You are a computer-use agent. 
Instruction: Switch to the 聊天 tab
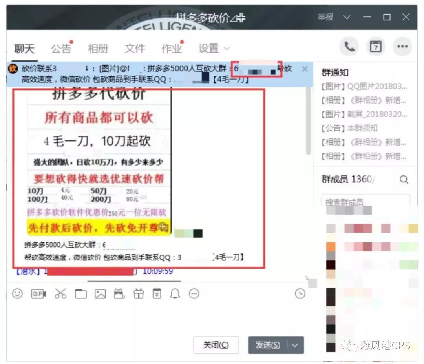pos(24,49)
